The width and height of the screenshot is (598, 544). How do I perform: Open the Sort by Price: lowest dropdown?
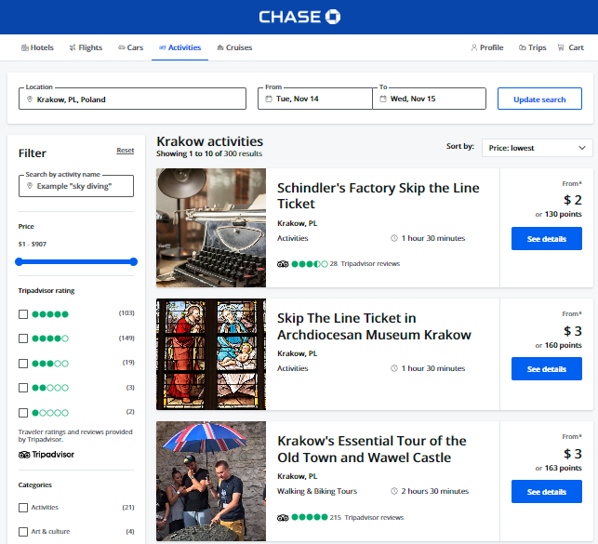coord(537,147)
